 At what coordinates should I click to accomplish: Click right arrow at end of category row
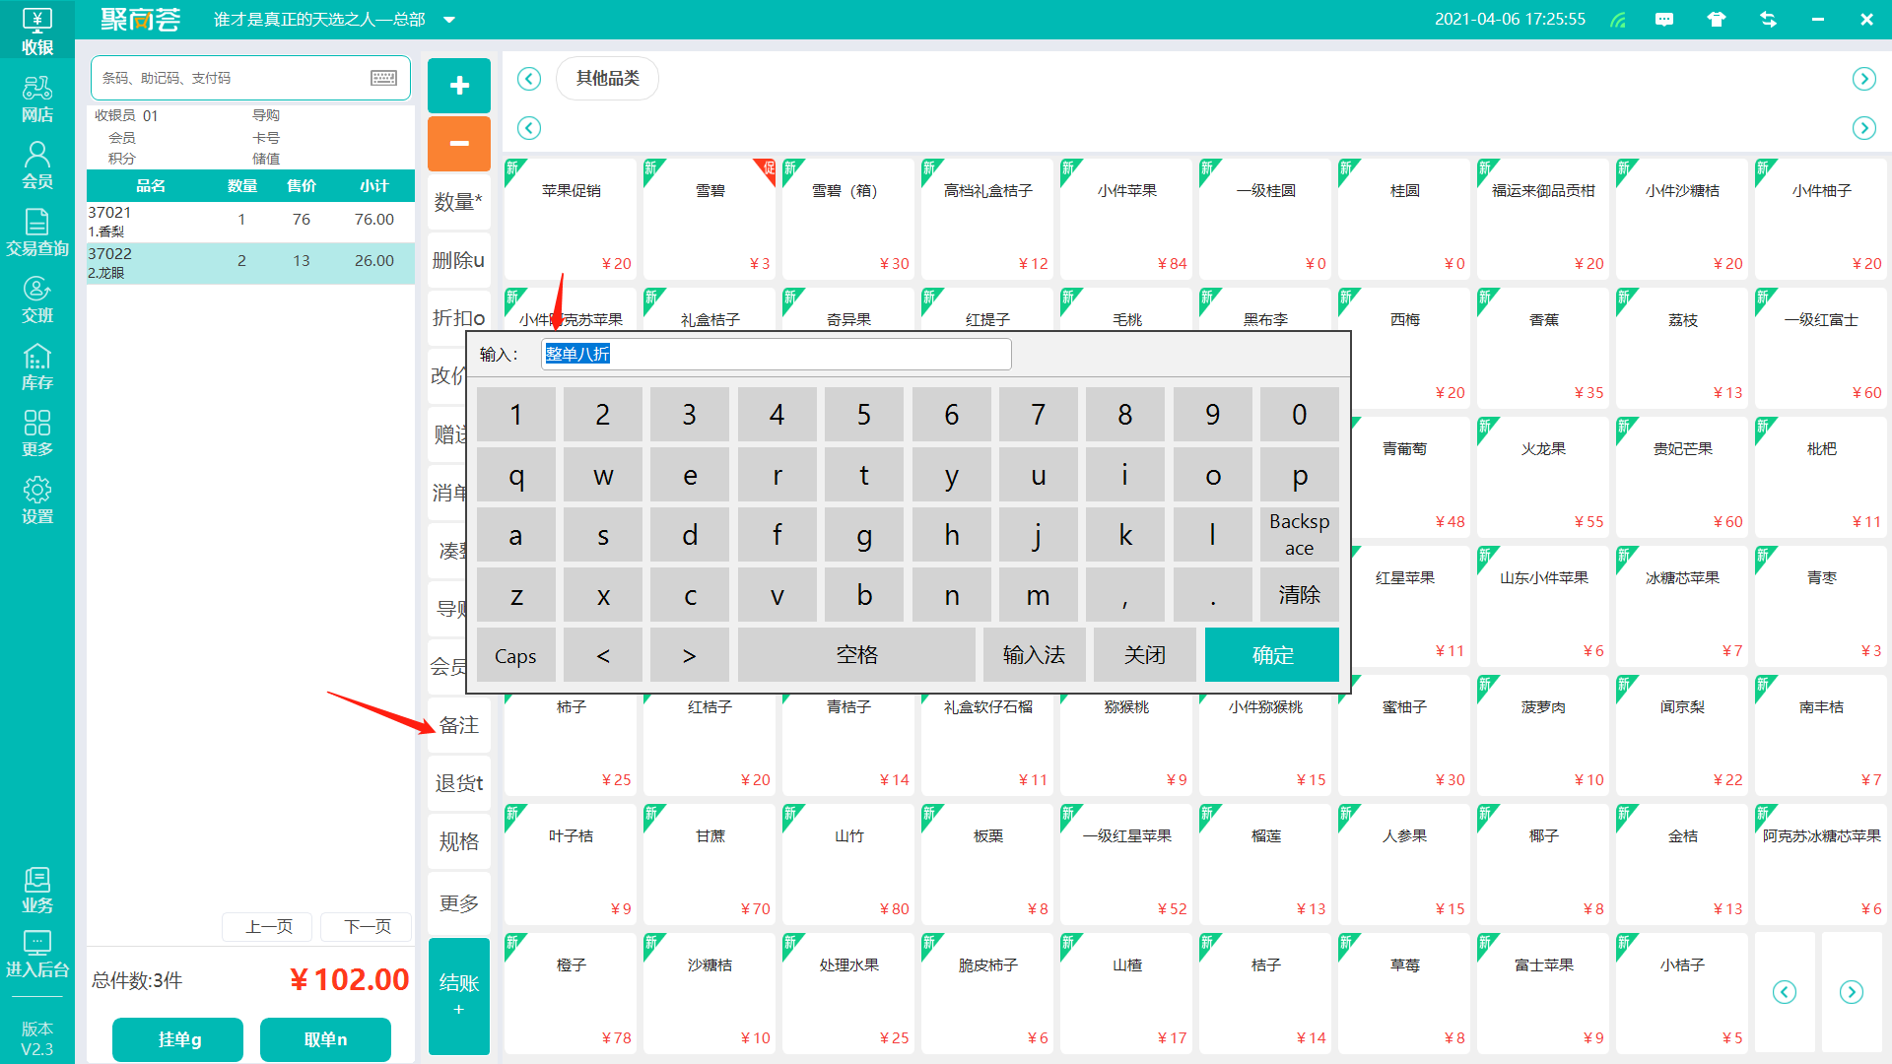1863,79
